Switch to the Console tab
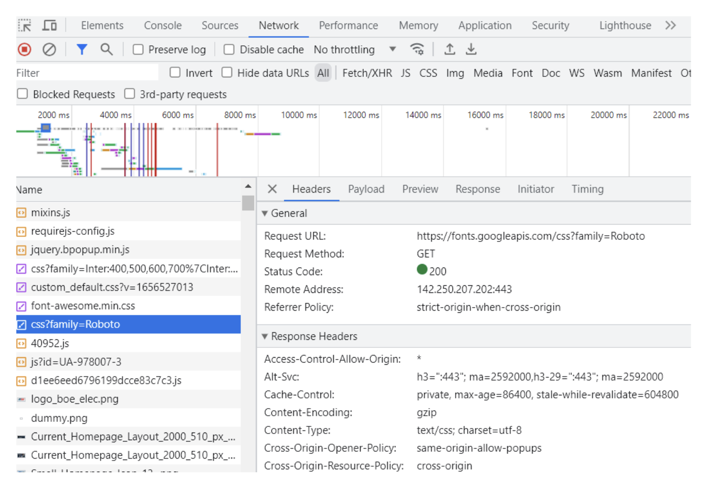705x485 pixels. (162, 25)
